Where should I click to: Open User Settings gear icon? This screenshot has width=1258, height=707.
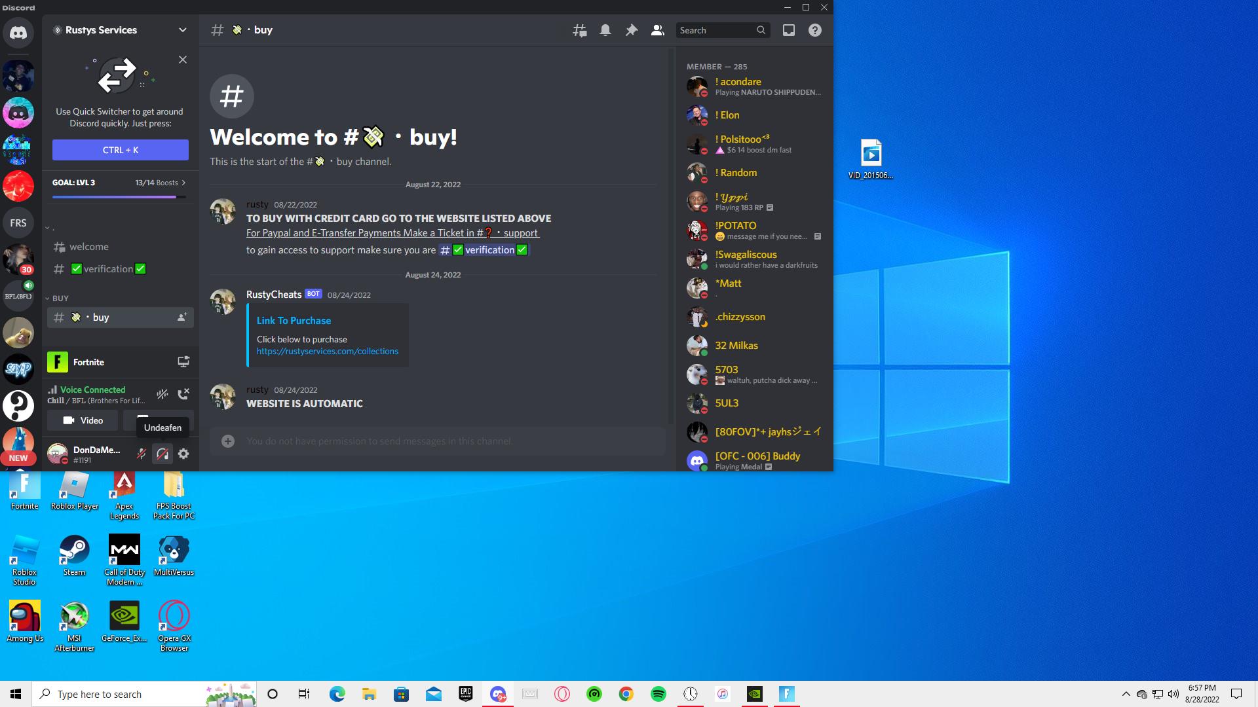(183, 454)
